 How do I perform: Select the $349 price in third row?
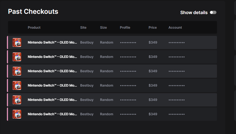[153, 71]
